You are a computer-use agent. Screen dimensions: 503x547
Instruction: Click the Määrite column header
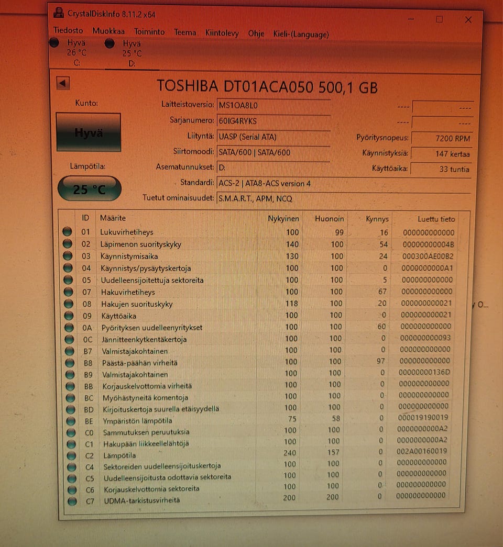(113, 218)
